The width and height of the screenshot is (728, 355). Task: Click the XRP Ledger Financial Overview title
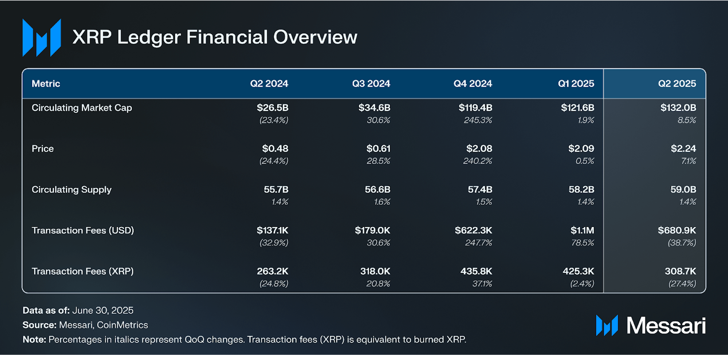pyautogui.click(x=215, y=37)
